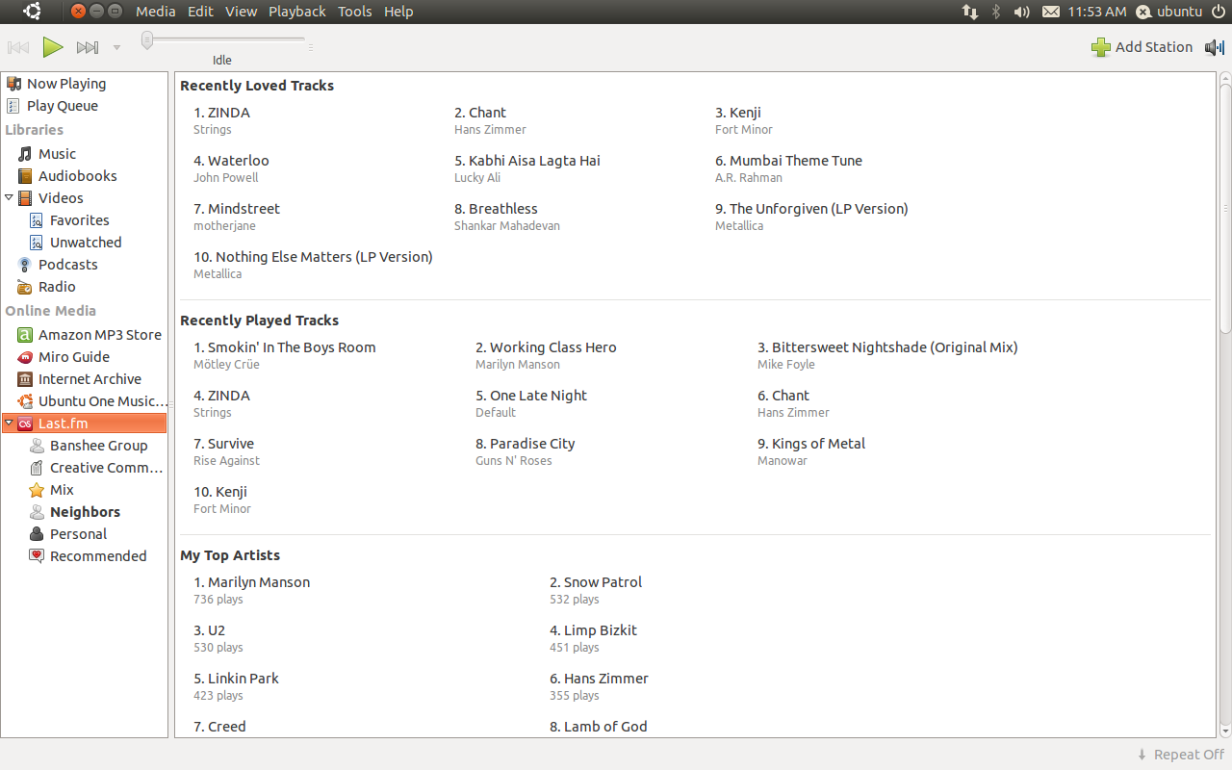Click Smokin' In The Boys Room

pos(285,347)
